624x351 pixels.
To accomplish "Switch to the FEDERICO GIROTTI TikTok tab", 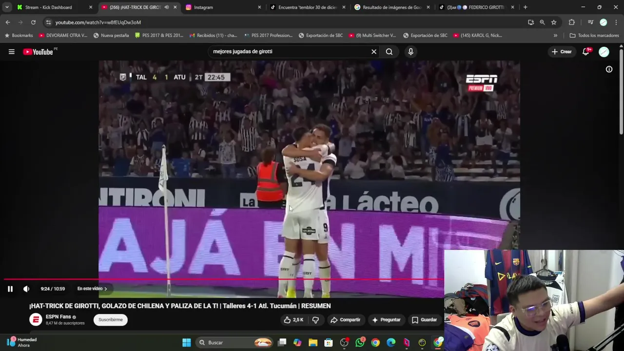I will [477, 7].
